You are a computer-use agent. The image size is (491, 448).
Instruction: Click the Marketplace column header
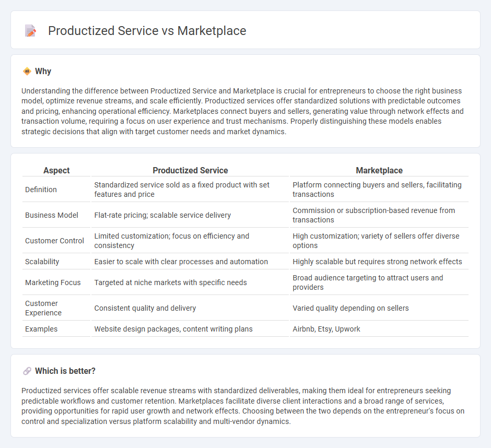pyautogui.click(x=379, y=170)
